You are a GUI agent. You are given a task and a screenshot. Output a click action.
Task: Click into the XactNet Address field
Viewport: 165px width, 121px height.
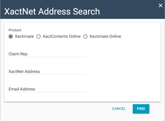click(47, 71)
